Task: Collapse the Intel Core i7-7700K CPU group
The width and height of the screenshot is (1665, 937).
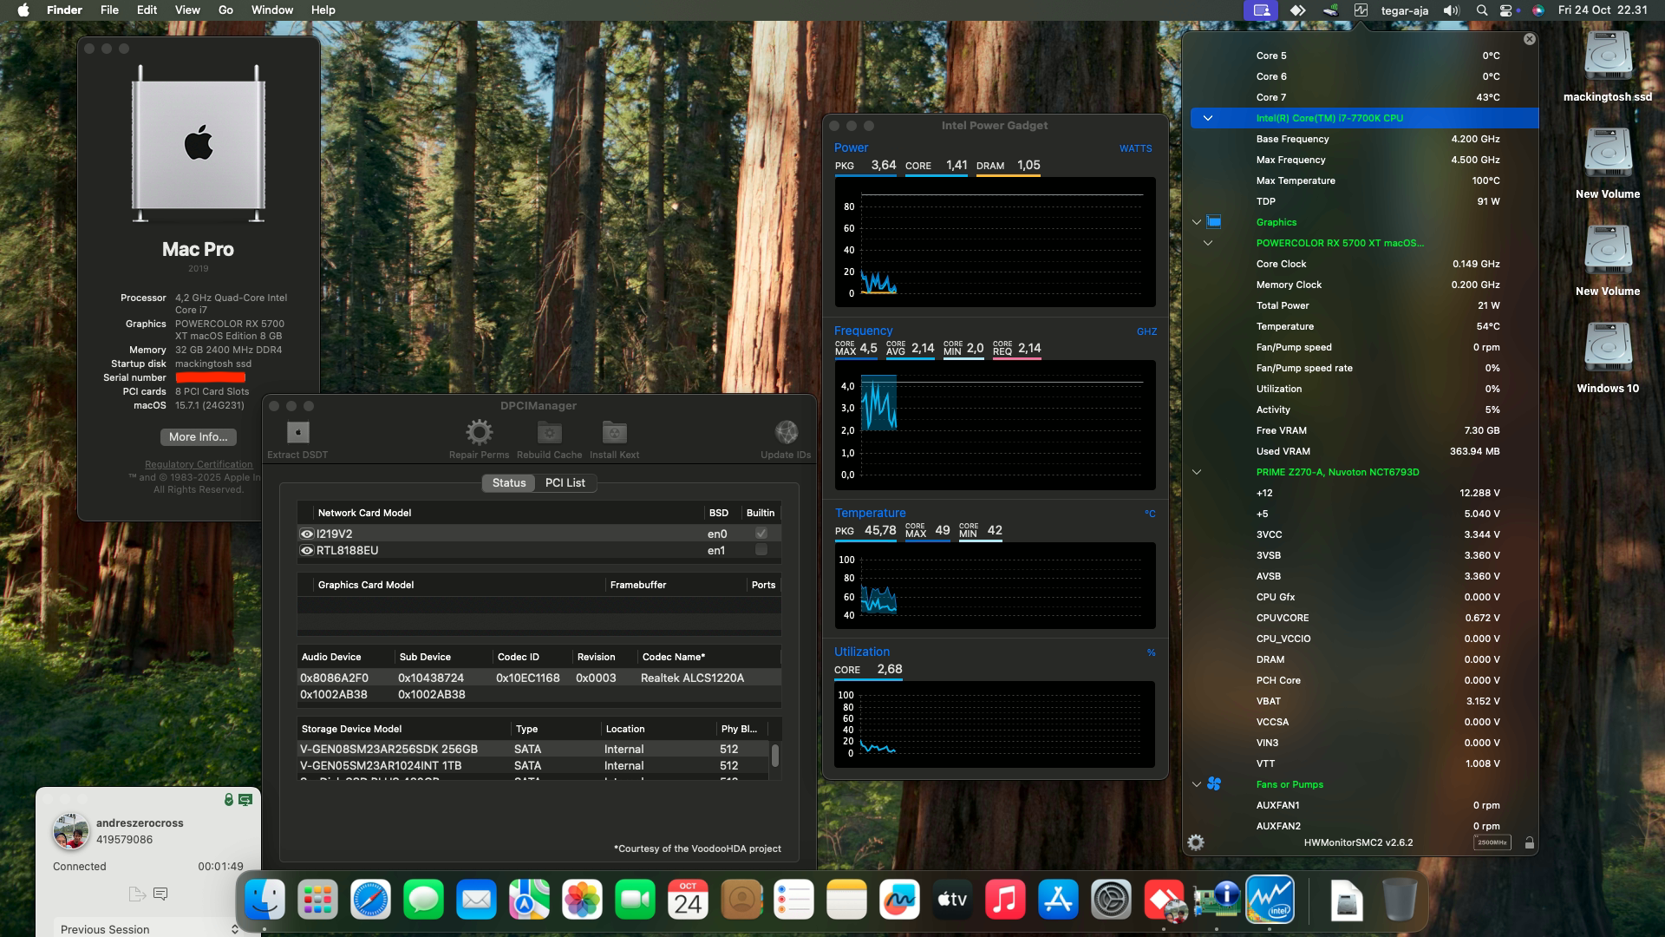Action: pyautogui.click(x=1207, y=118)
